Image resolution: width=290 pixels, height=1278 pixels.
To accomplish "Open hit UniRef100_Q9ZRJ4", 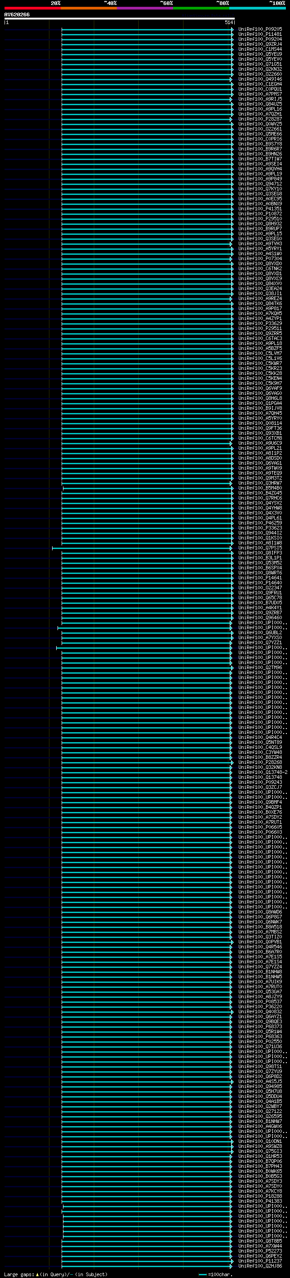I will tap(260, 44).
